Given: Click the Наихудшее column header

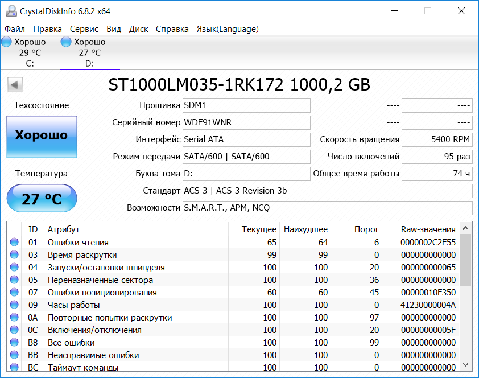Looking at the screenshot, I should coord(305,229).
